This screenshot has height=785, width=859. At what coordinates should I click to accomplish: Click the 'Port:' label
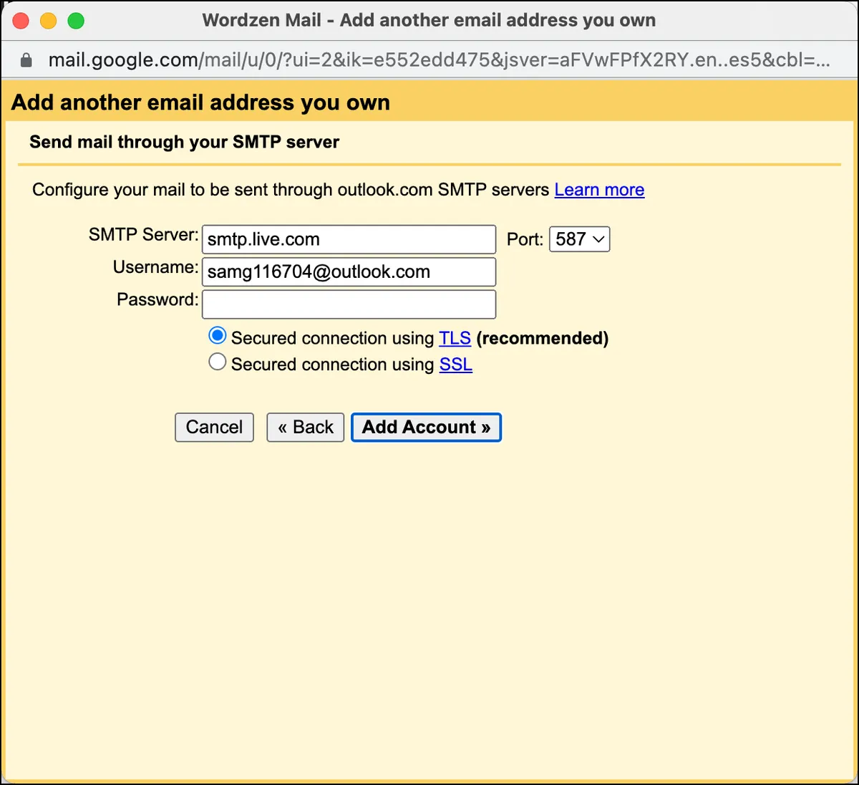[525, 239]
